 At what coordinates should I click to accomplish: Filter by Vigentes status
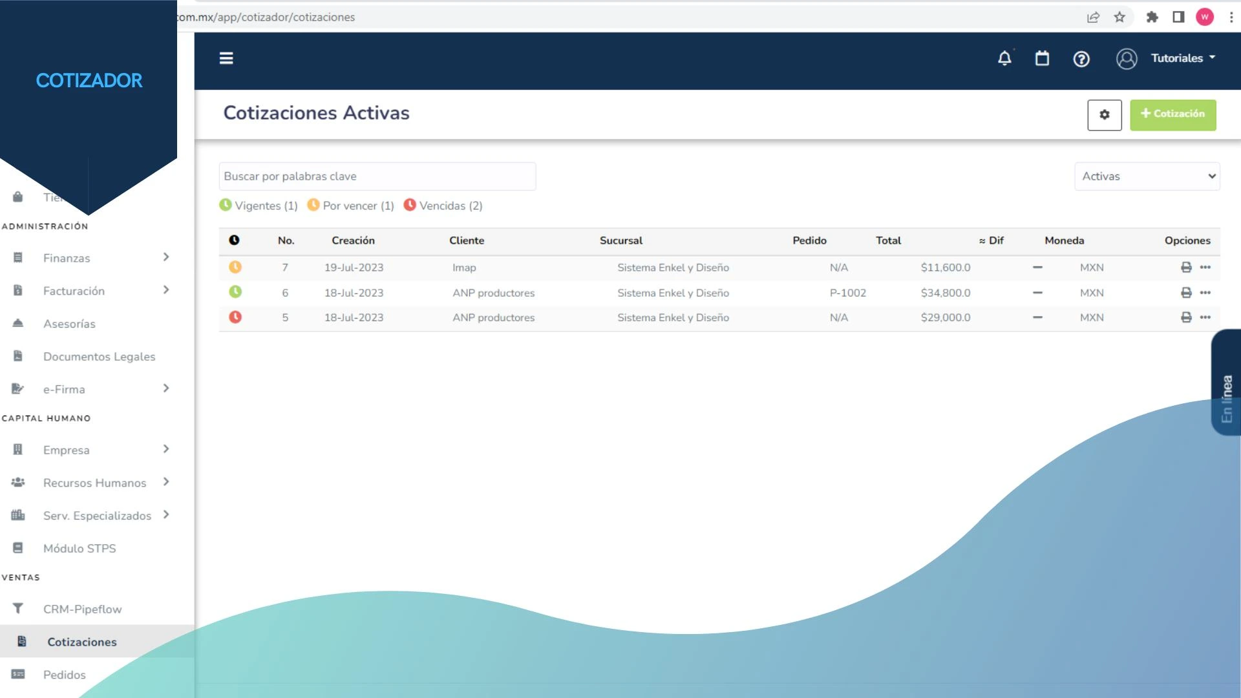(x=259, y=206)
